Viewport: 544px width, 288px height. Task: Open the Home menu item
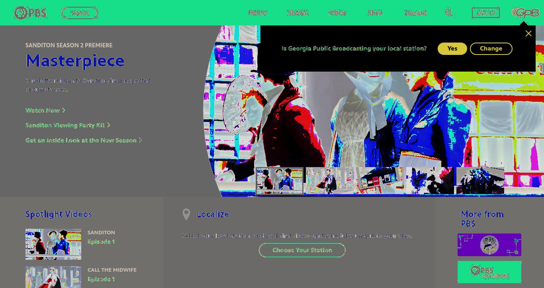tap(257, 13)
